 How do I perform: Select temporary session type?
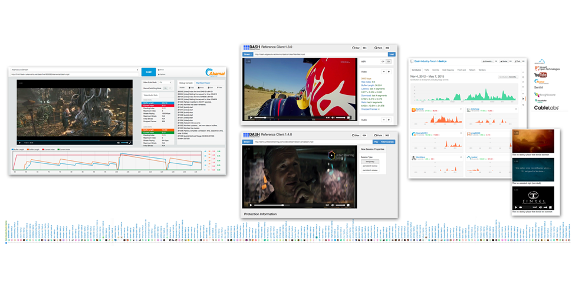(x=370, y=161)
